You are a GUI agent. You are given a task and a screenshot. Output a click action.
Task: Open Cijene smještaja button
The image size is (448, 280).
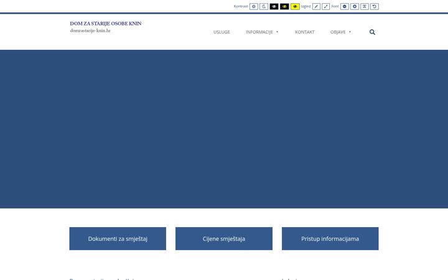tap(224, 238)
